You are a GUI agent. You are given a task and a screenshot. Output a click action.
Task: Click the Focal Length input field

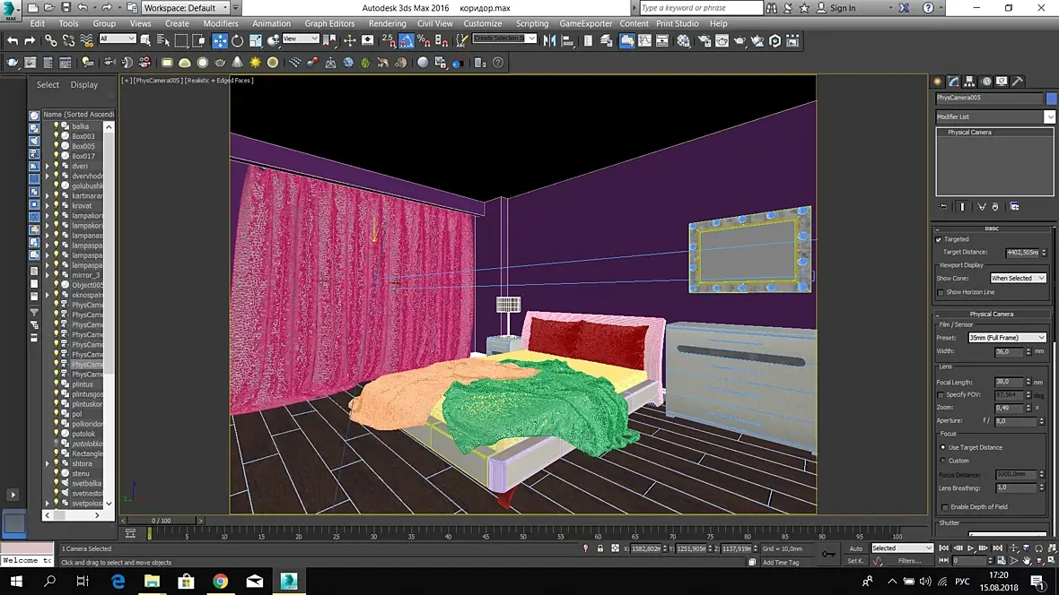1007,383
